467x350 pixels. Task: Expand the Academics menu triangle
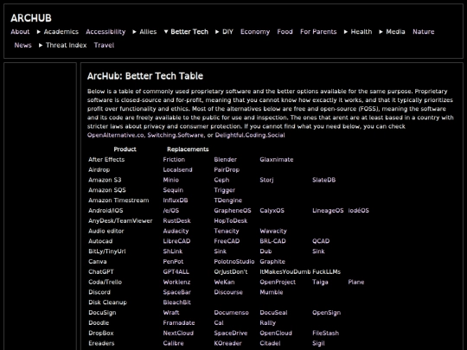pyautogui.click(x=39, y=32)
